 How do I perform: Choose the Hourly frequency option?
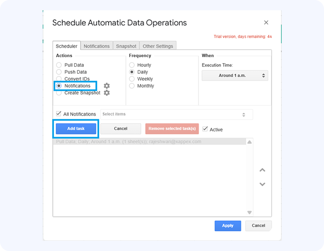pyautogui.click(x=132, y=65)
